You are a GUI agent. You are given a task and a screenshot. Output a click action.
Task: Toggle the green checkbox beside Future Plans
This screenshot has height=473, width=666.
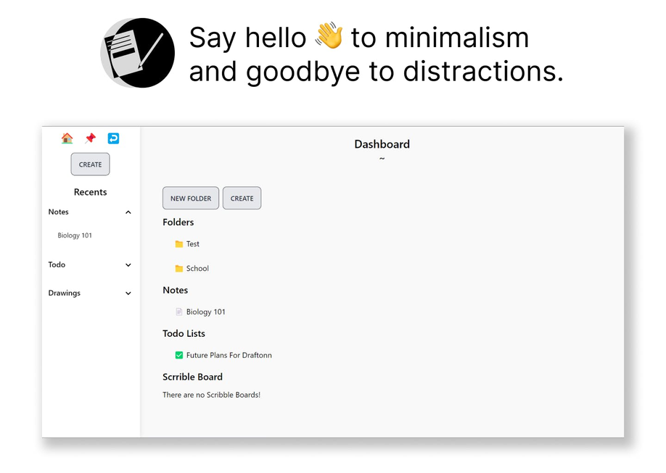179,356
